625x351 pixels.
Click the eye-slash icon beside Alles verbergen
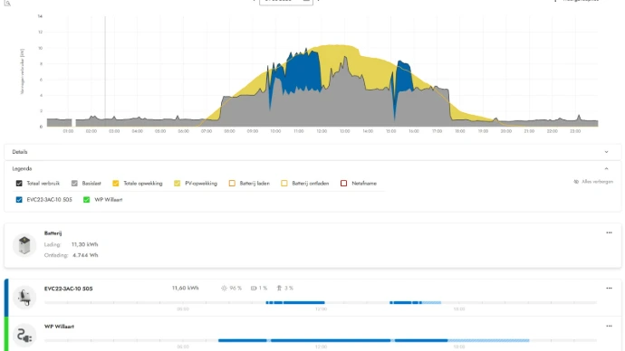pyautogui.click(x=576, y=182)
